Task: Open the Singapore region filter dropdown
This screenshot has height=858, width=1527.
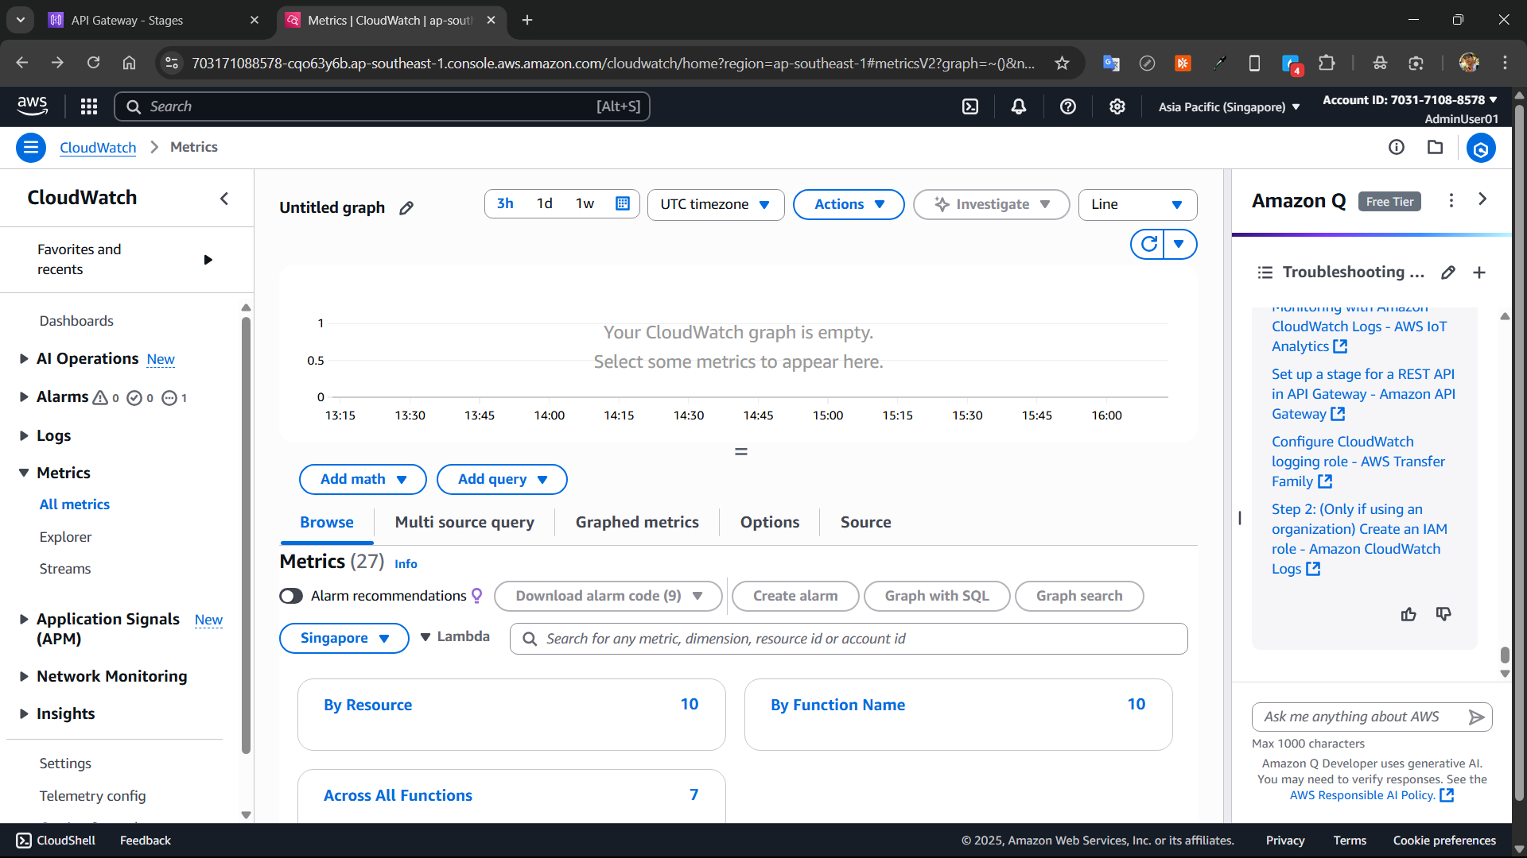Action: point(344,638)
